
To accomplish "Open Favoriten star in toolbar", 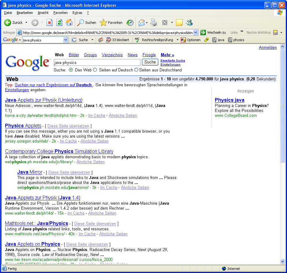I will [x=103, y=23].
